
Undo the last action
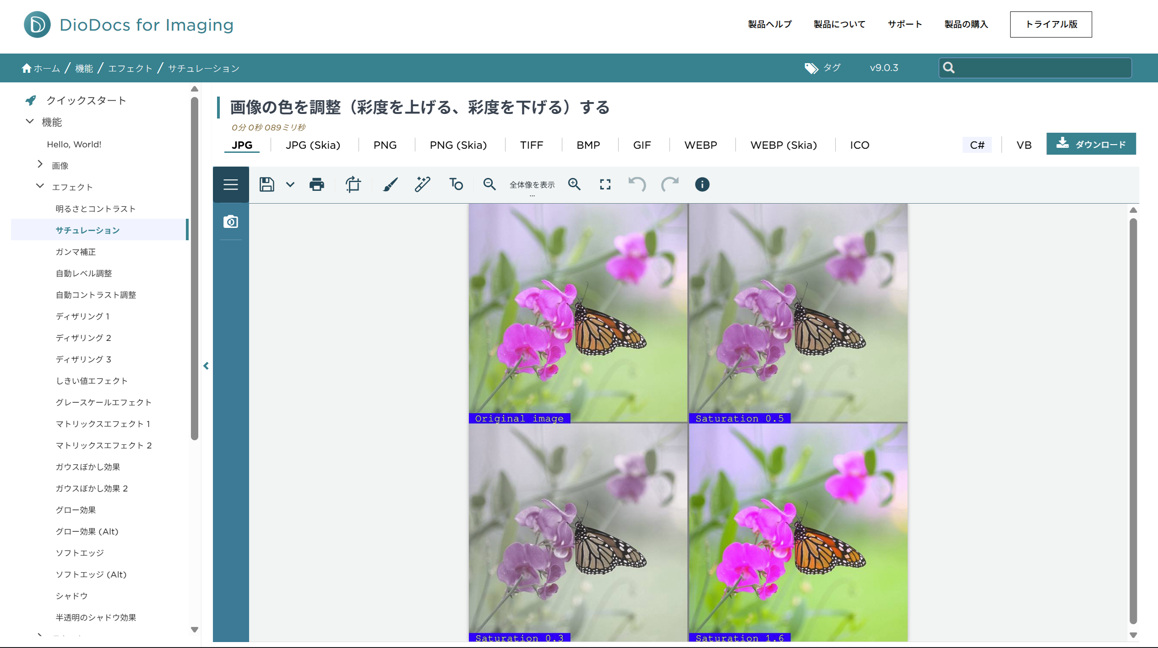[x=637, y=184]
